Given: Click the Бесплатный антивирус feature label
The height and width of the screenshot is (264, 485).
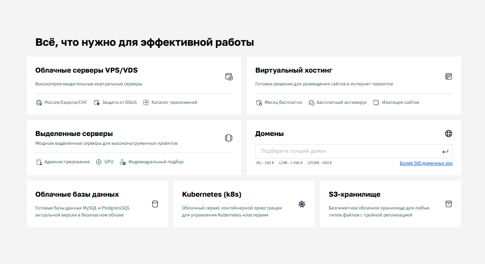Looking at the screenshot, I should click(x=342, y=102).
